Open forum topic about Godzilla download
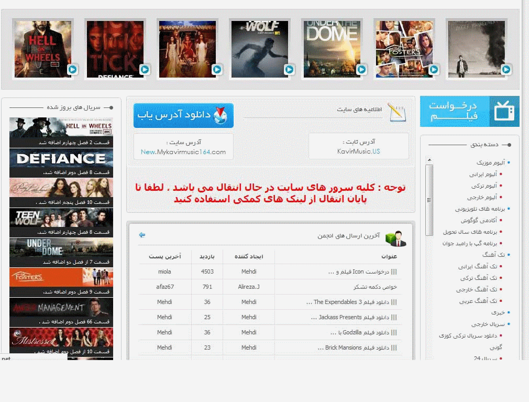Screen dimensions: 529x402 [363, 332]
